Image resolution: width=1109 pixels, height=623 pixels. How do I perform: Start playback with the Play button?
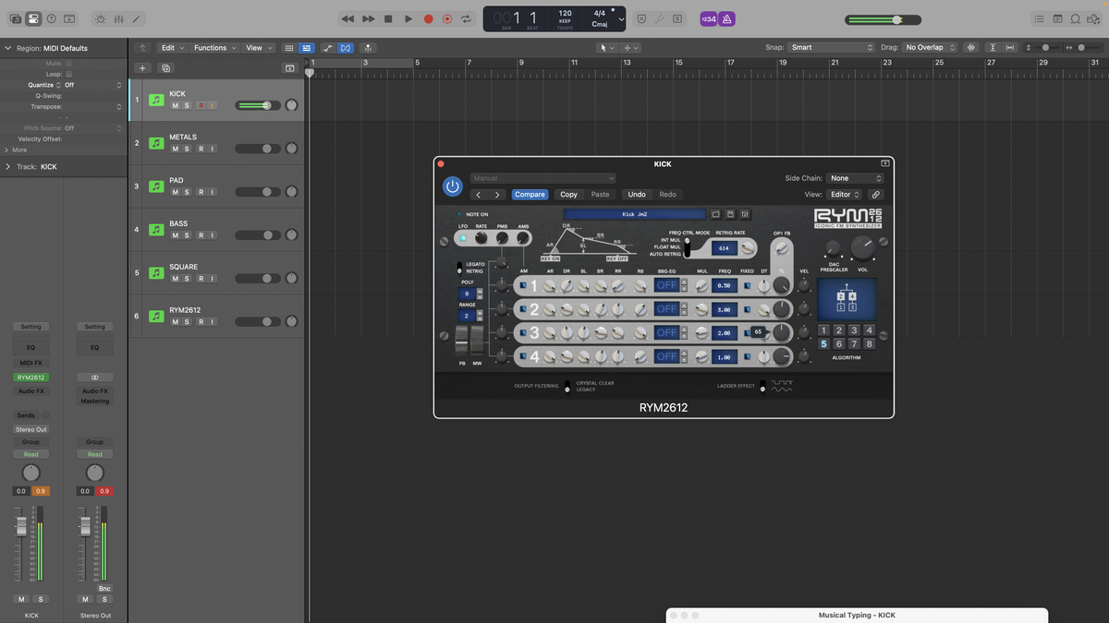[x=408, y=18]
